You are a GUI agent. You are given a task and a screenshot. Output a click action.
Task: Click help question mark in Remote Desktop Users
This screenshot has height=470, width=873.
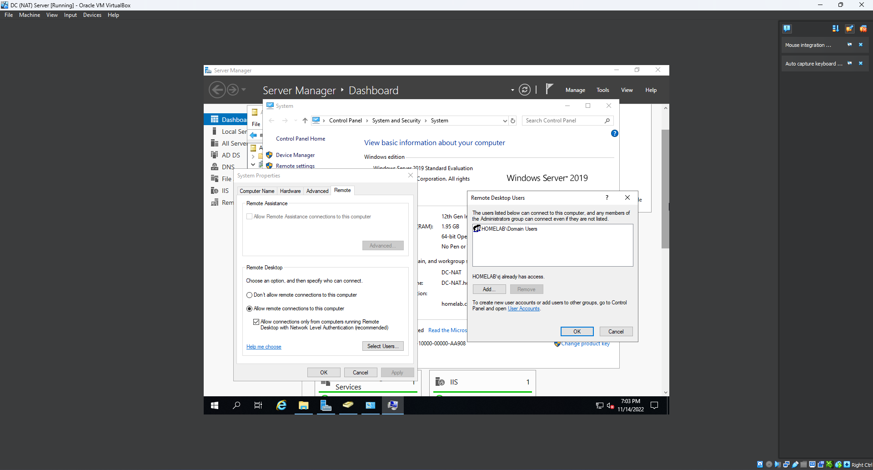(x=607, y=197)
